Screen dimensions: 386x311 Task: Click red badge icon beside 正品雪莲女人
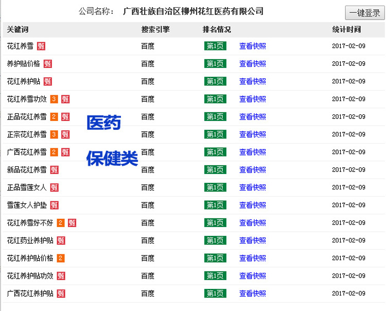55,187
